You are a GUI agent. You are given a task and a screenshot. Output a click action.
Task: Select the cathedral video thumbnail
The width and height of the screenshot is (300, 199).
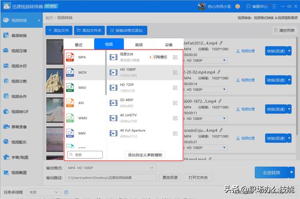pyautogui.click(x=55, y=81)
